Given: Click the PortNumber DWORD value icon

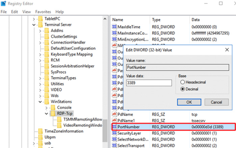Looking at the screenshot, I should point(114,127).
